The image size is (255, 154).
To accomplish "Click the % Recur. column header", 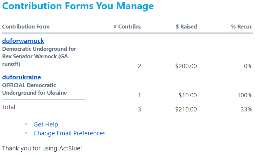I will 242,27.
